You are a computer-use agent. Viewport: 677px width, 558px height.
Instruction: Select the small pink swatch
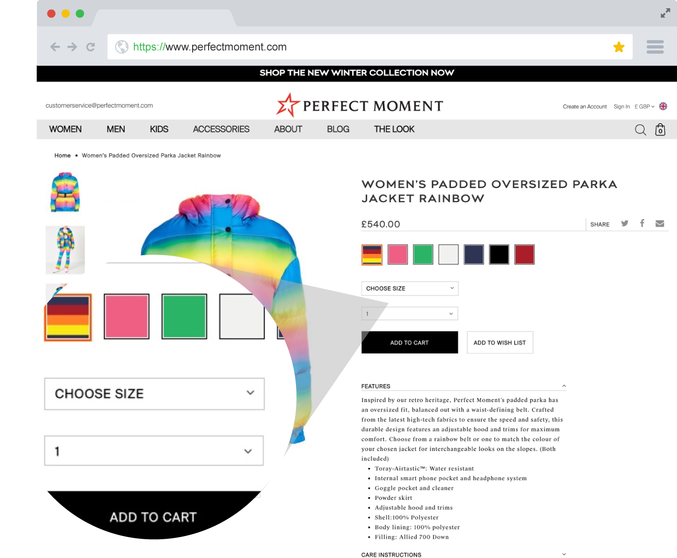[398, 254]
